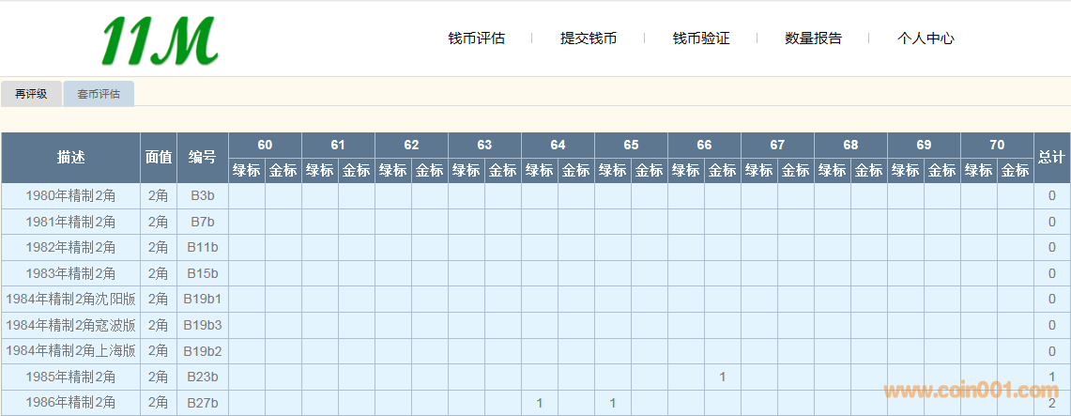Click the 面值 column header
Screen dimensions: 1071x416
point(159,158)
